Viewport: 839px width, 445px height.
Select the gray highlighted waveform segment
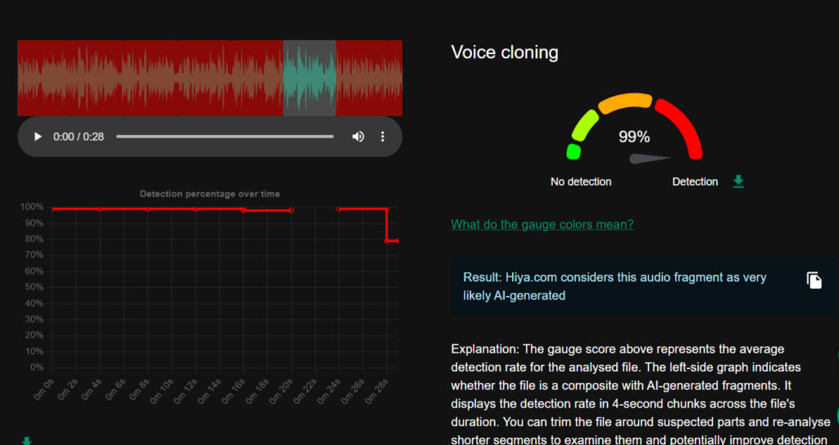(309, 78)
